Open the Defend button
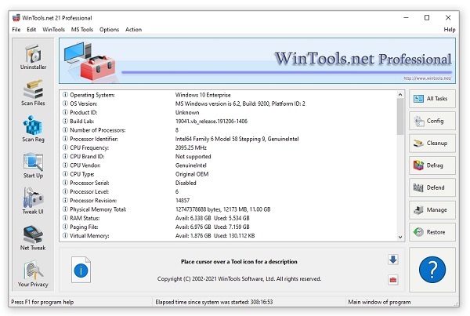Viewport: 470px width, 316px height. click(x=432, y=187)
